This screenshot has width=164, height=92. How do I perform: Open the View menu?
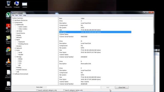pos(20,15)
